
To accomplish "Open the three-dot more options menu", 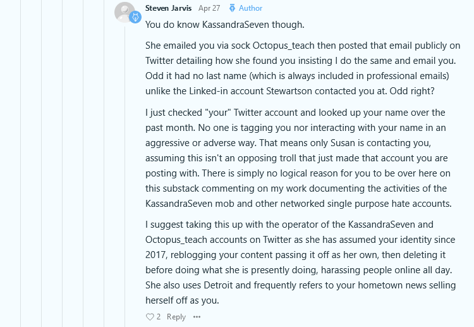I will (197, 317).
